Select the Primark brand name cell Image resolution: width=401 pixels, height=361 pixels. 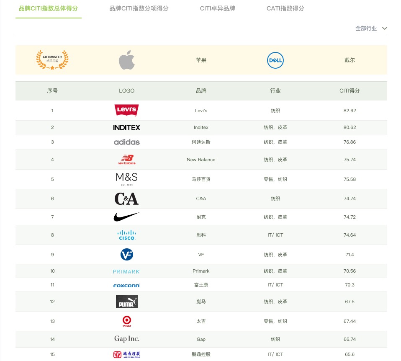(x=201, y=271)
